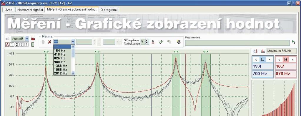Click the green band color swatch below Auto dB

click(x=33, y=45)
